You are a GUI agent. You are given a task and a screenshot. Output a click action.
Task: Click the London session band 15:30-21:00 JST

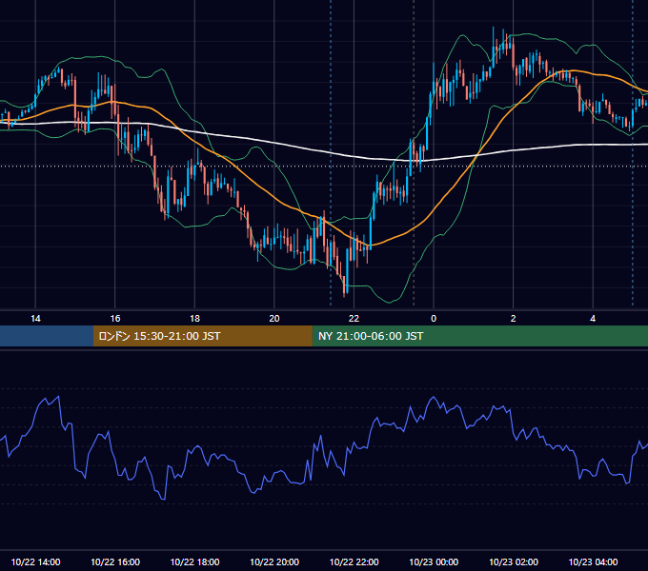[202, 336]
